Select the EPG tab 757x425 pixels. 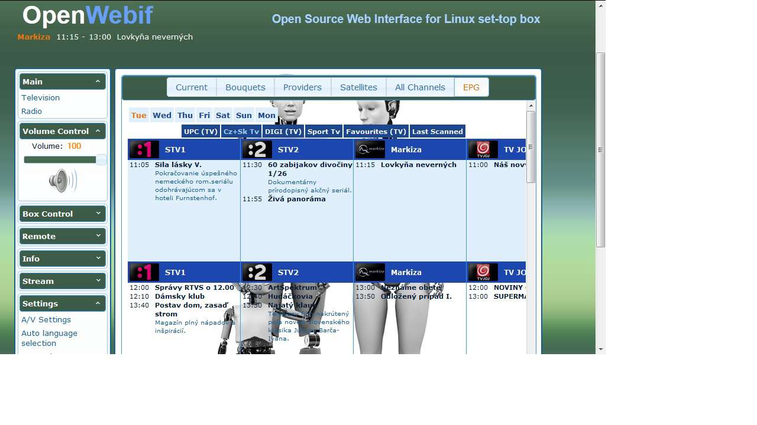(x=471, y=87)
